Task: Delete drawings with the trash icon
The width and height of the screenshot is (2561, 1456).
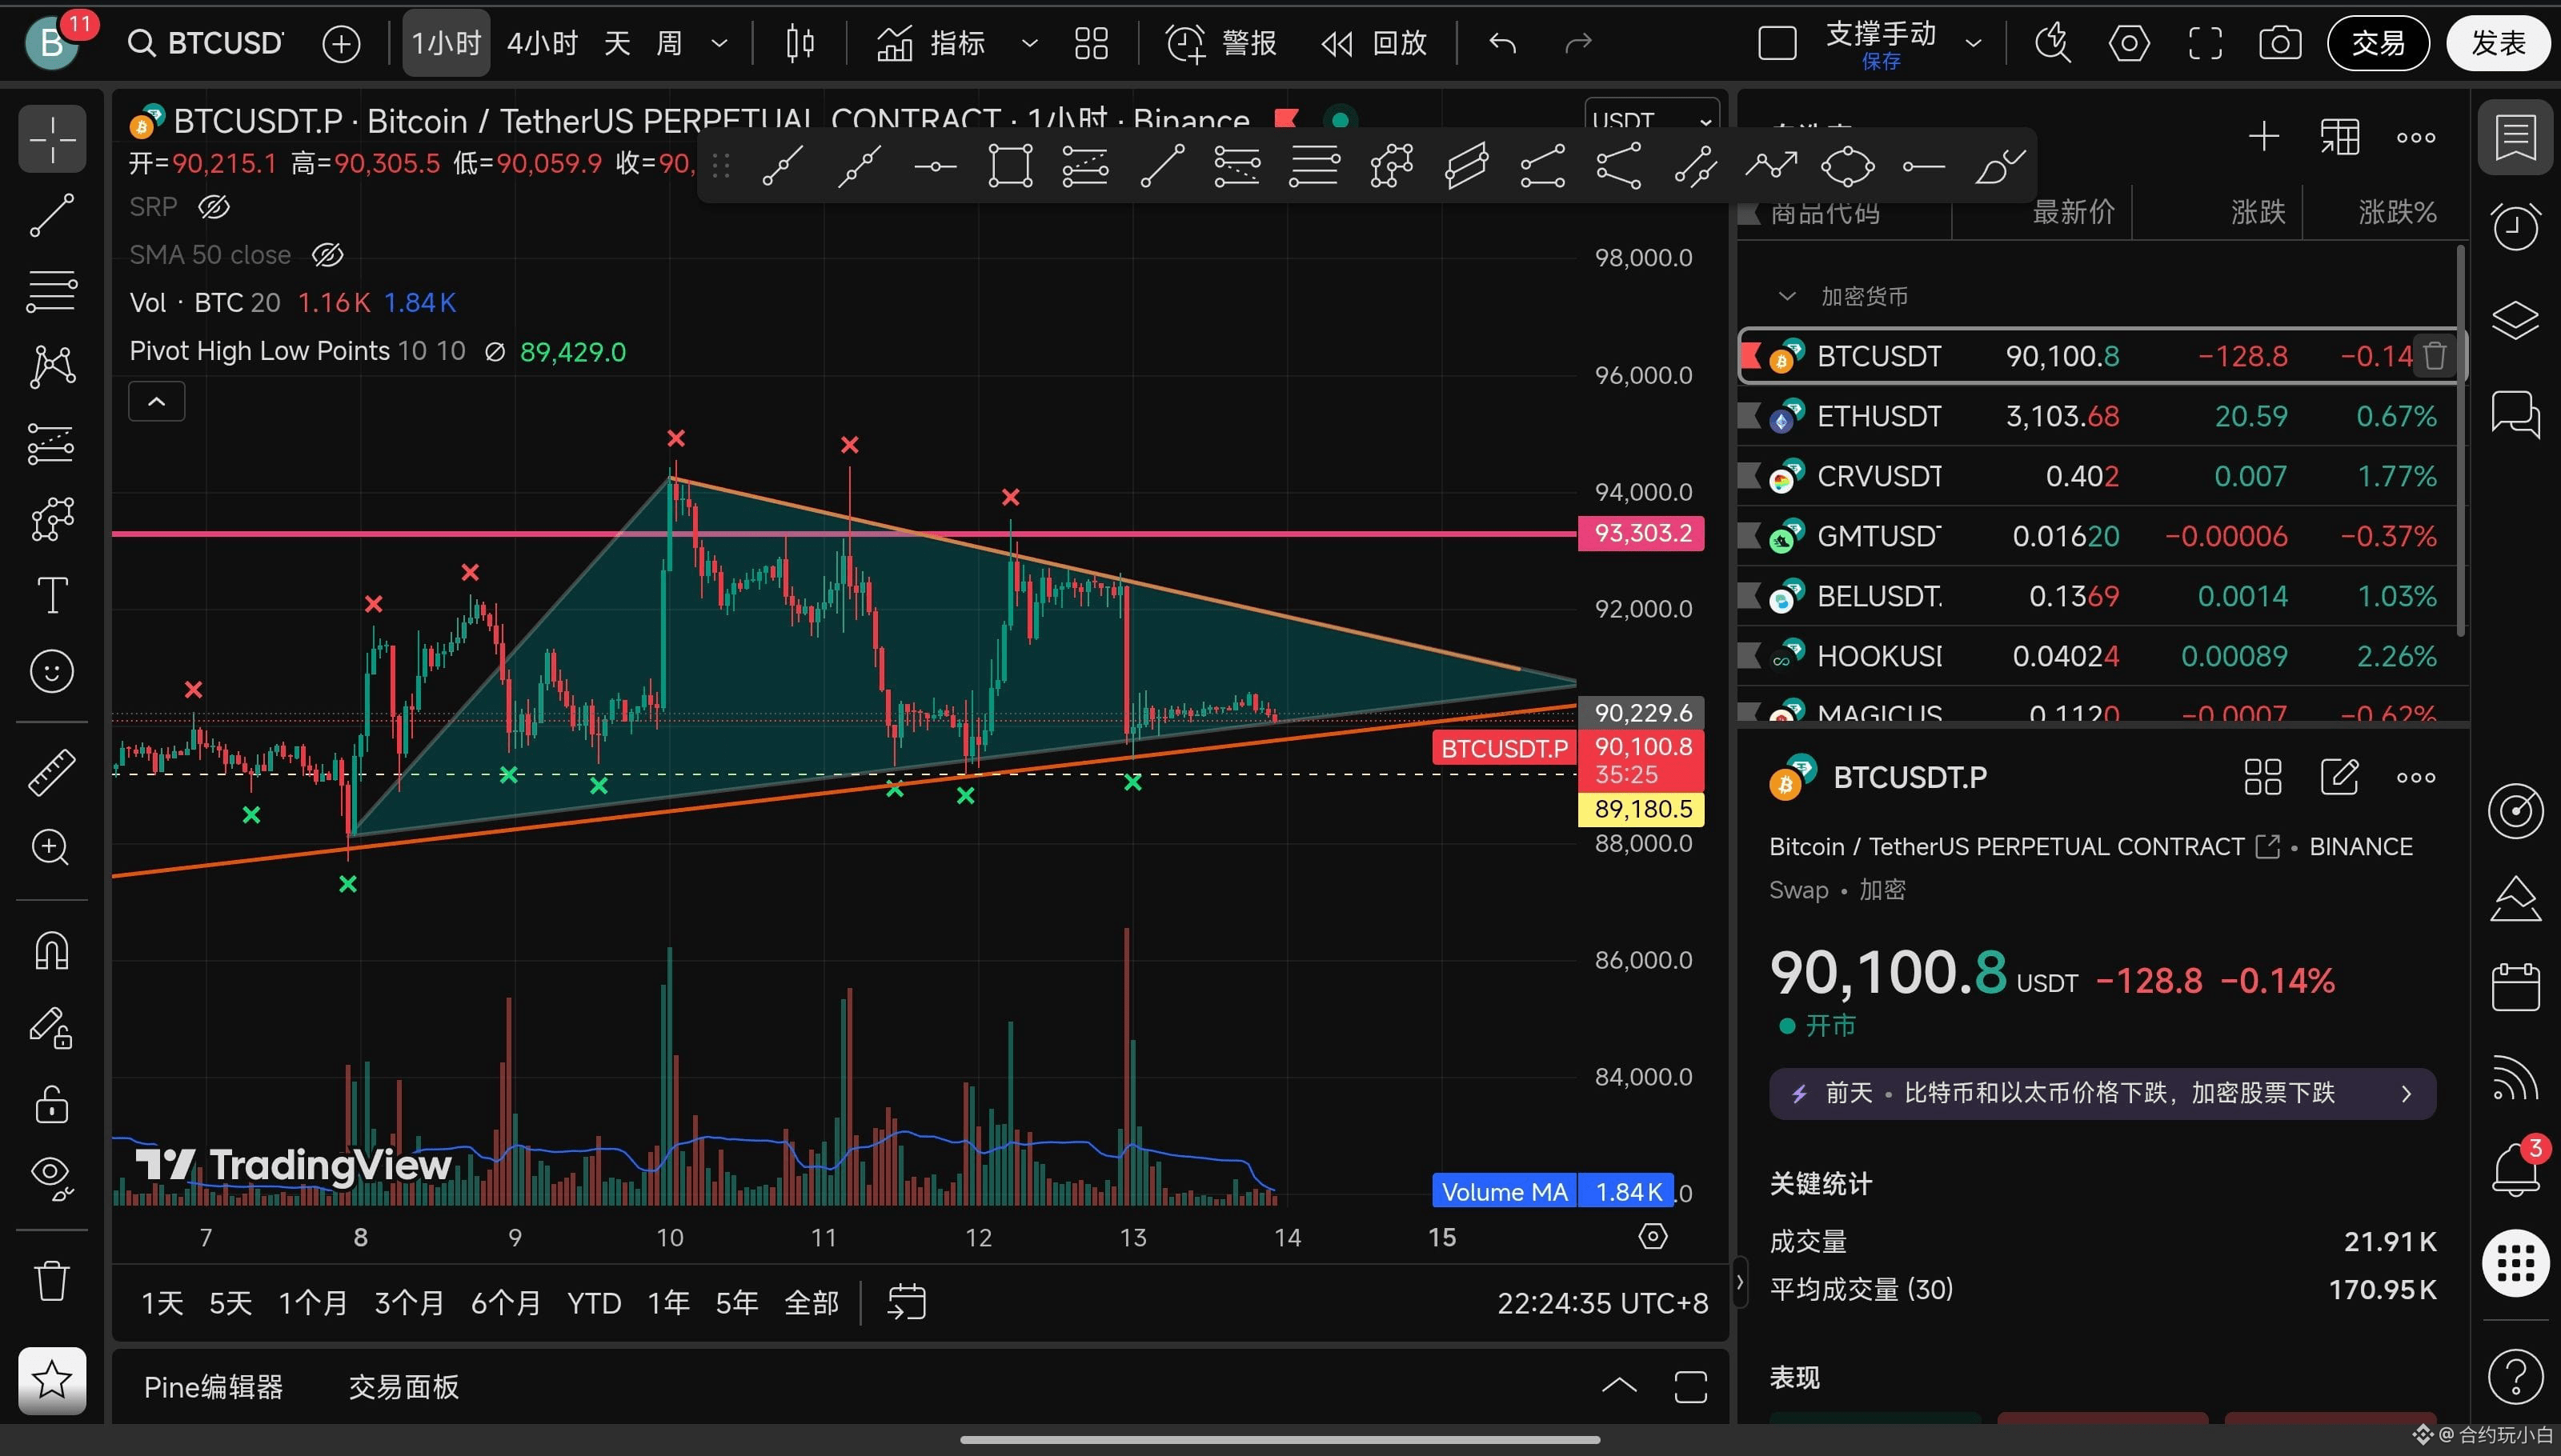Action: point(52,1280)
